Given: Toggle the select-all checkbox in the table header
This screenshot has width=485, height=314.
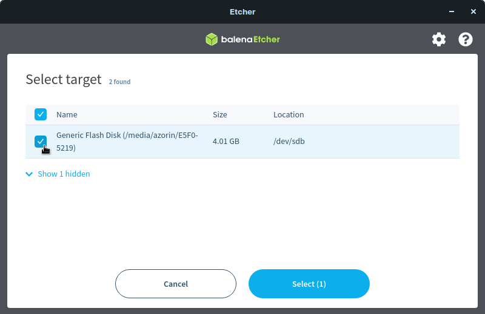Looking at the screenshot, I should pos(40,114).
